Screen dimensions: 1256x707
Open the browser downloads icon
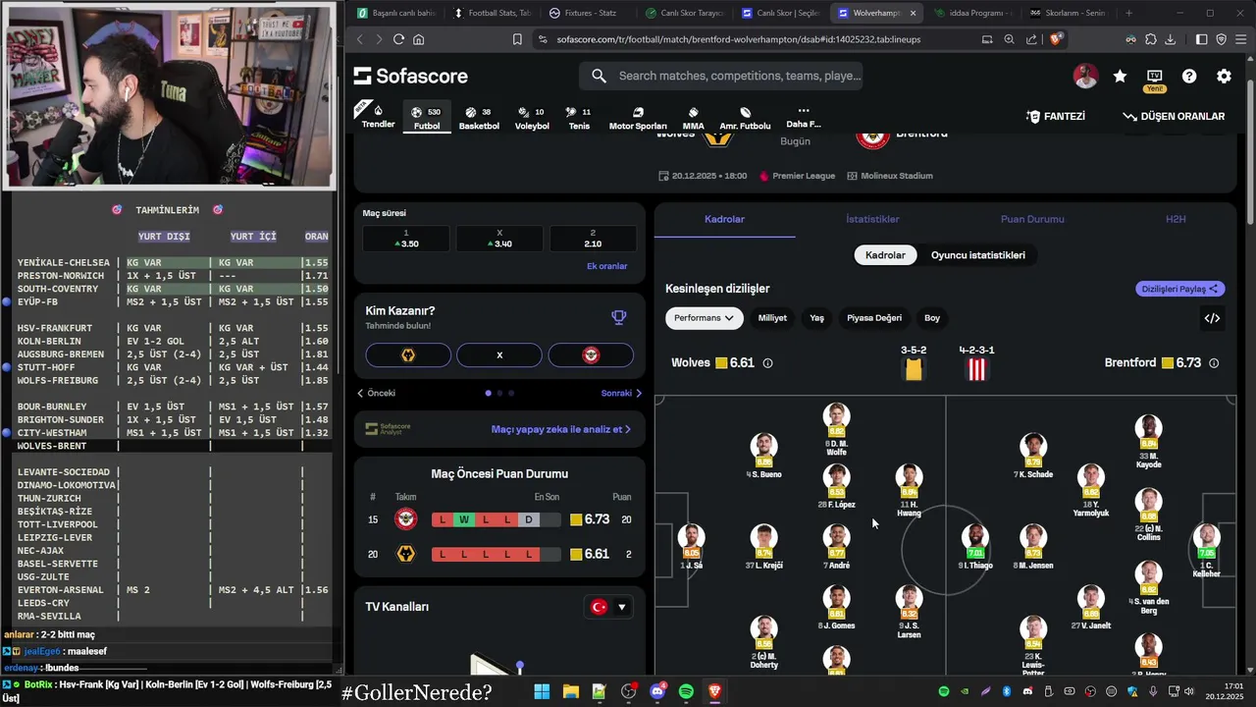[1171, 39]
